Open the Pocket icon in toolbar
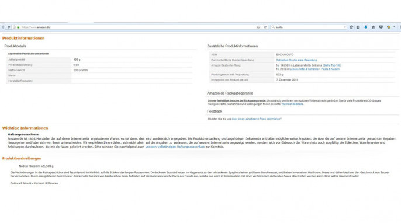The image size is (401, 223). click(x=381, y=27)
